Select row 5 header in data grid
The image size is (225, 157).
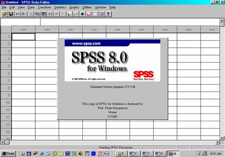tap(6, 66)
